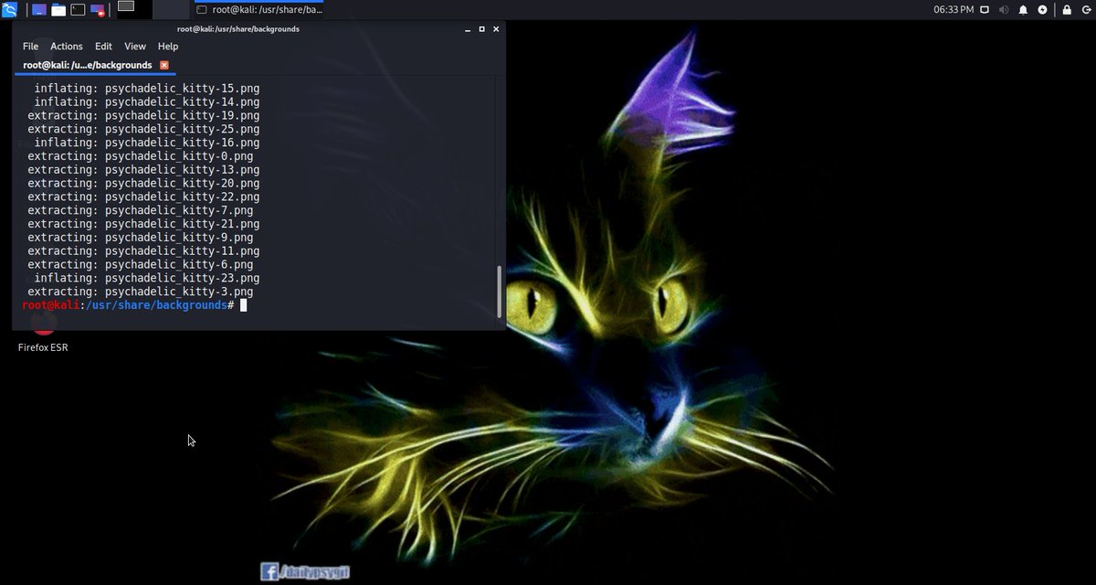Launch terminal emulator from the panel
Screen dimensions: 1096x585
[78, 10]
